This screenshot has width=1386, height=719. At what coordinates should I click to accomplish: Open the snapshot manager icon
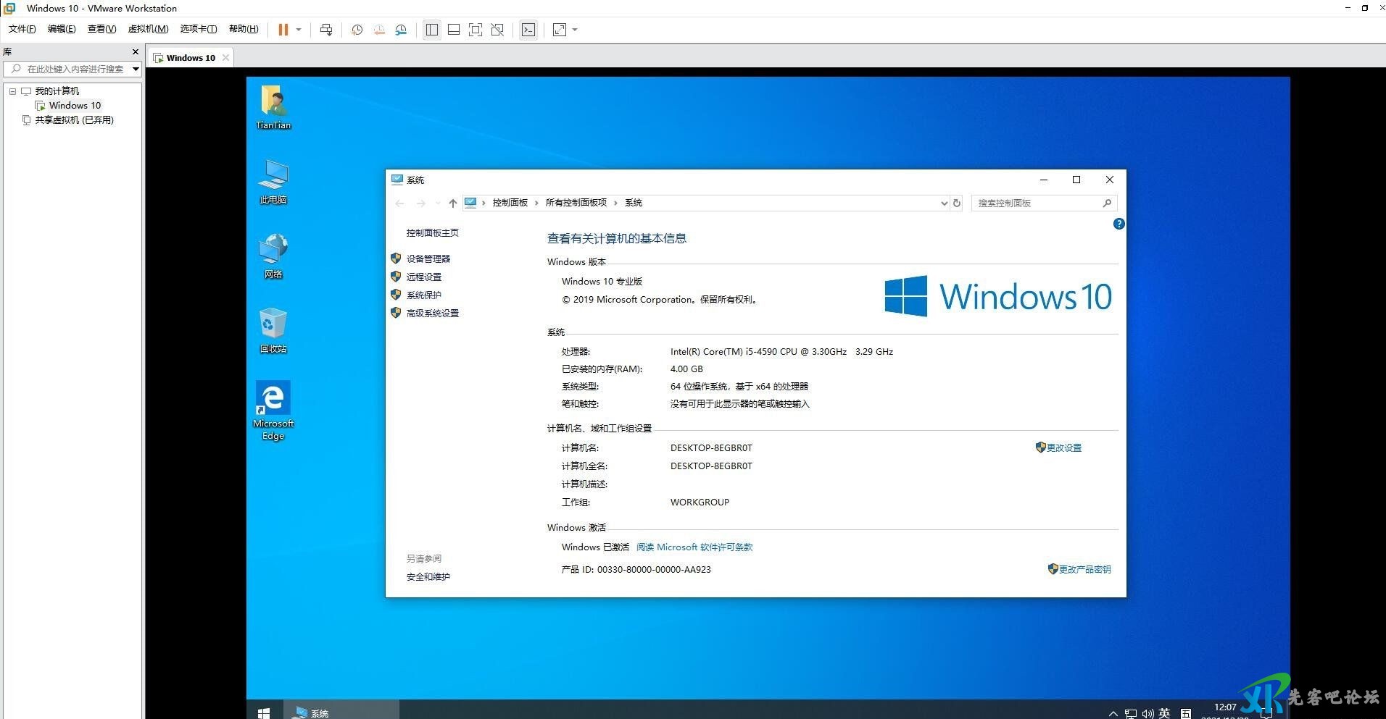[401, 30]
